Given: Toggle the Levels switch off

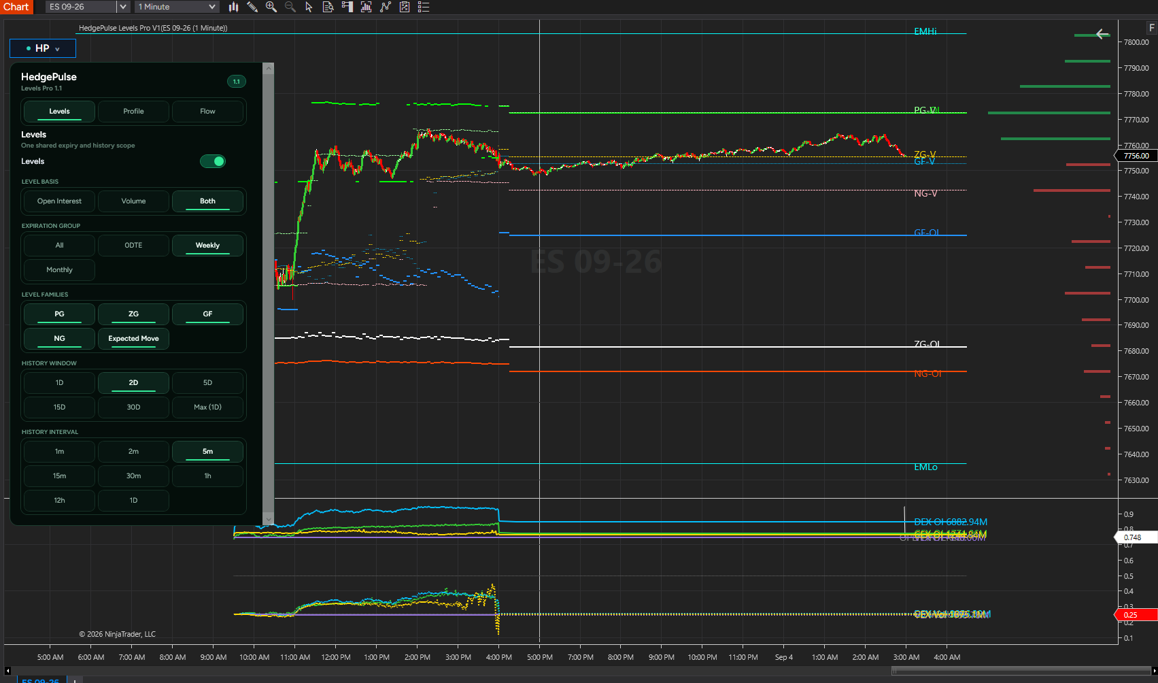Looking at the screenshot, I should click(x=212, y=161).
